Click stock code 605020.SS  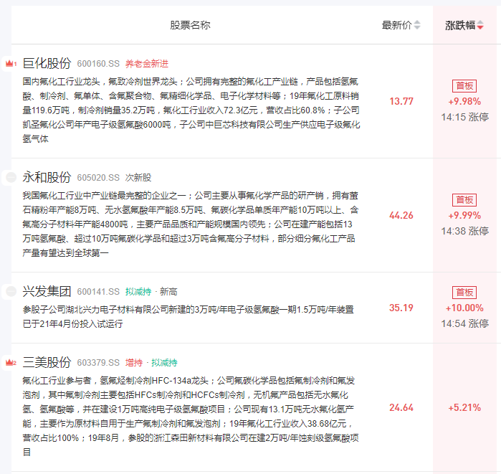point(98,178)
